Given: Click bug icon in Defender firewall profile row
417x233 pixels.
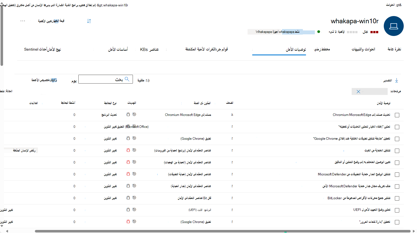Looking at the screenshot, I should [128, 186].
